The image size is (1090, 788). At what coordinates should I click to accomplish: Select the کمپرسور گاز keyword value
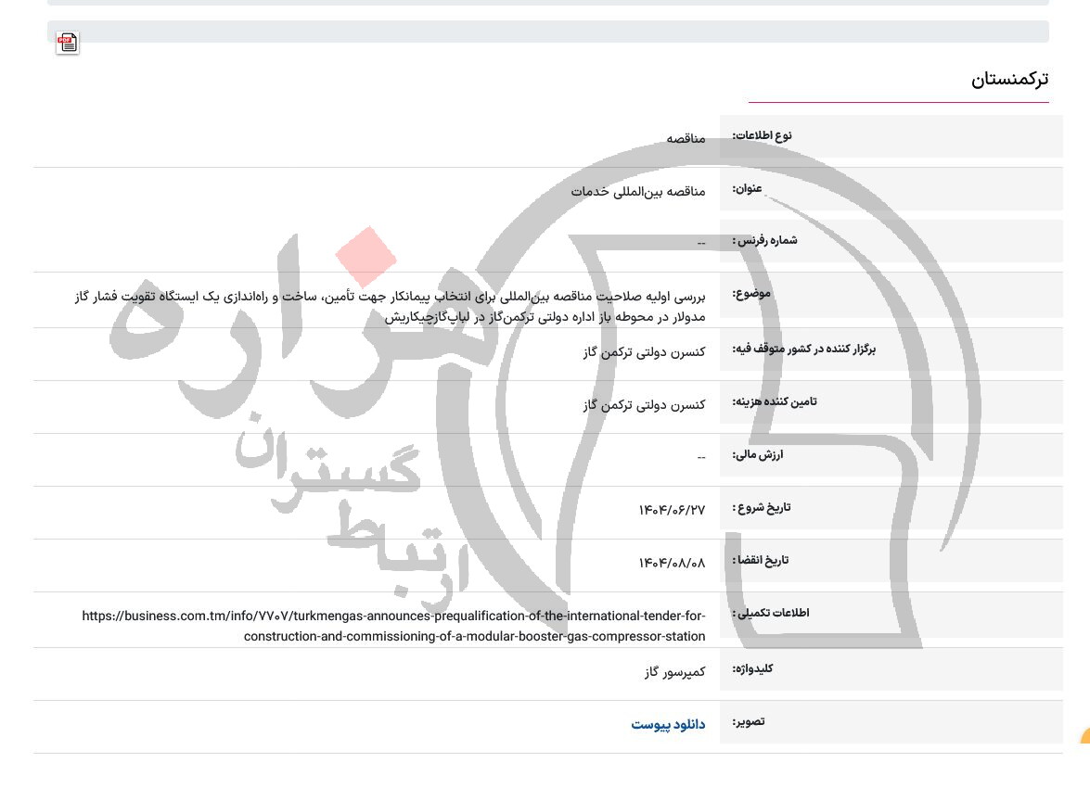[674, 670]
